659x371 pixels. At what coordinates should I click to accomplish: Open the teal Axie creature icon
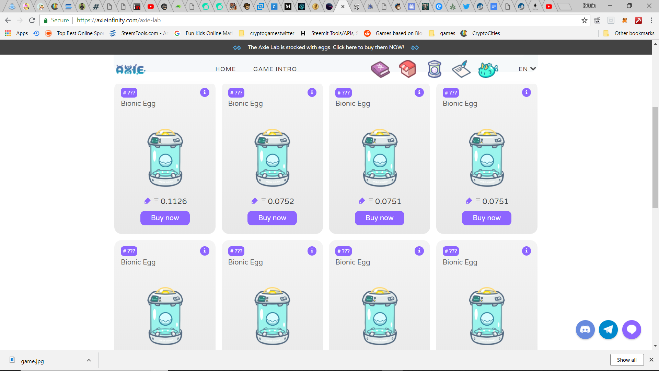tap(488, 70)
